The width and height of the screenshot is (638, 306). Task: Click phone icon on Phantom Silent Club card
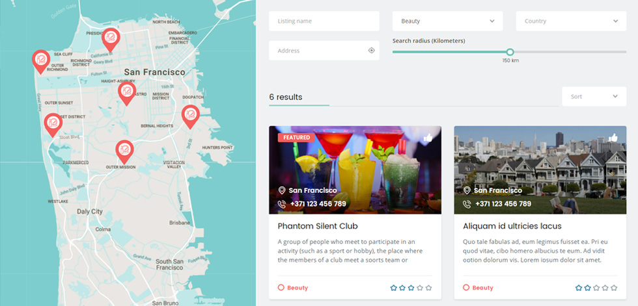[x=282, y=204]
